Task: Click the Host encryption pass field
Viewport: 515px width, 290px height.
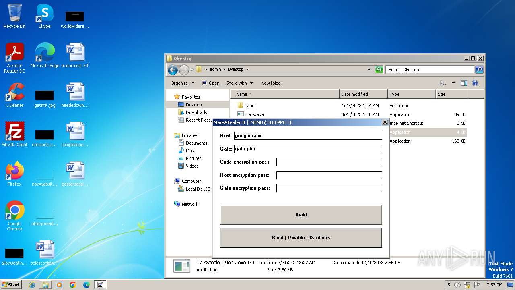Action: pos(329,175)
